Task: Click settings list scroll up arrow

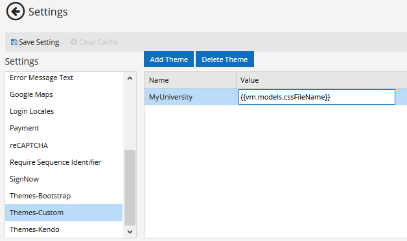Action: point(130,78)
